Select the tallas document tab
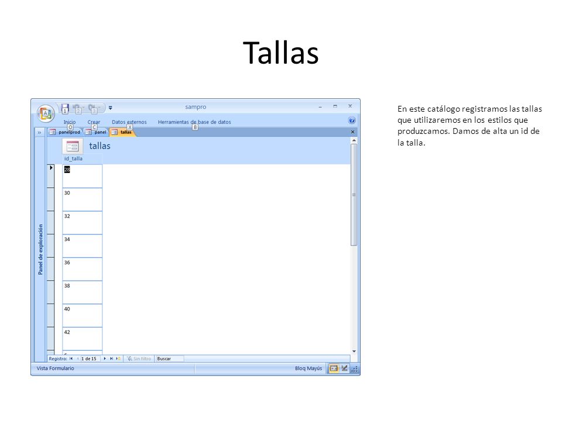 [x=122, y=132]
